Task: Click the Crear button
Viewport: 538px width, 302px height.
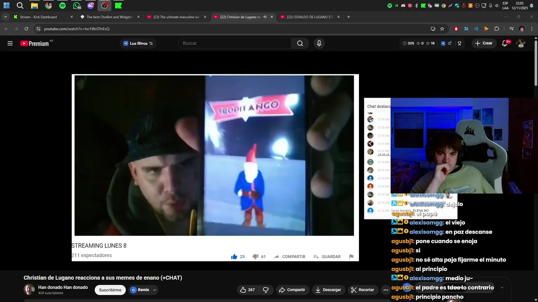Action: click(484, 43)
